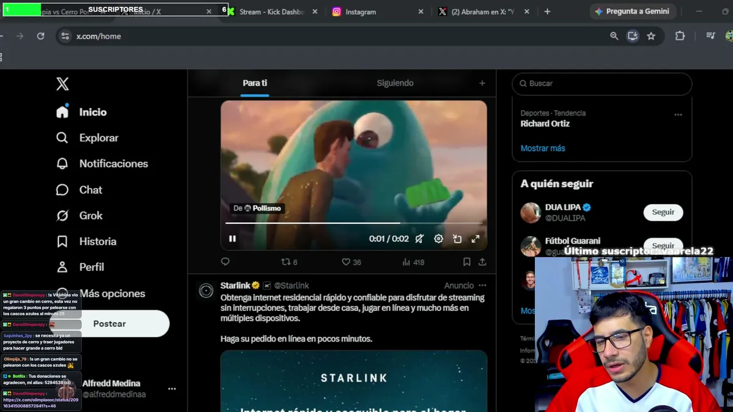Open options for Richard Ortiz trend

click(678, 114)
